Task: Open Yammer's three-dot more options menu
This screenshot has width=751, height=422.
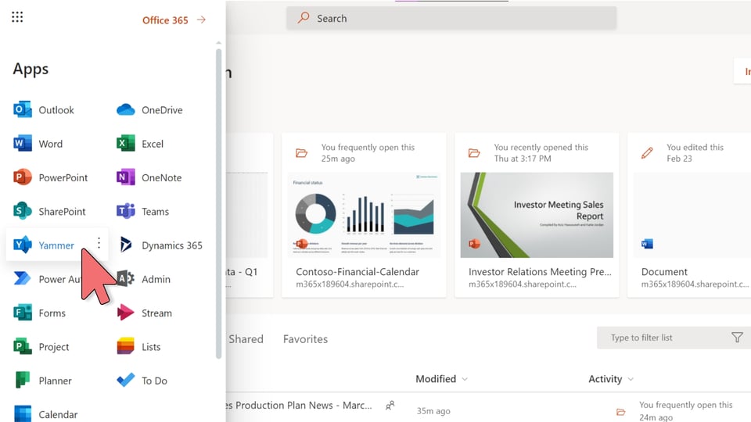Action: coord(99,243)
